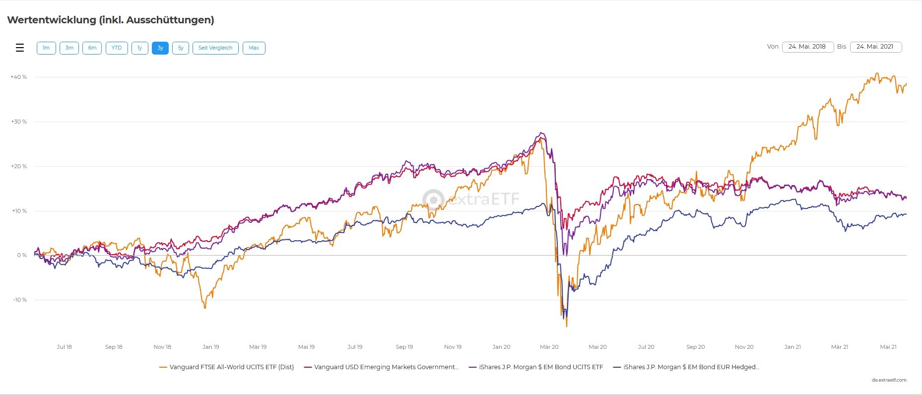This screenshot has height=395, width=922.
Task: Expand the range to 5y
Action: pos(181,48)
